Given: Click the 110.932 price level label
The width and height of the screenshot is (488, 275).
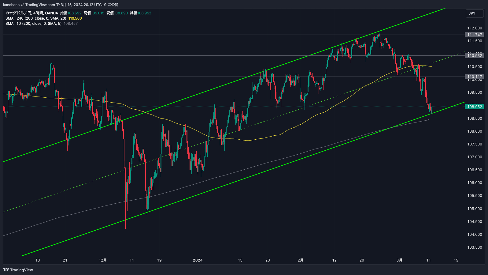Looking at the screenshot, I should tap(475, 55).
